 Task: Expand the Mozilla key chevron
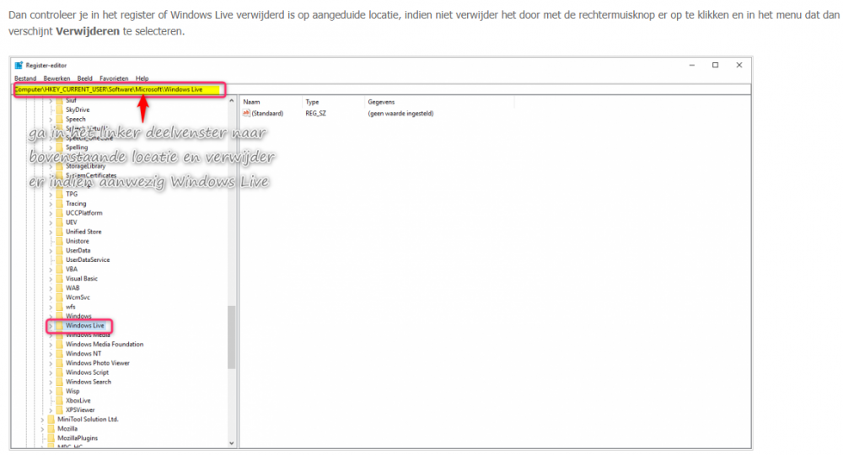(x=42, y=429)
